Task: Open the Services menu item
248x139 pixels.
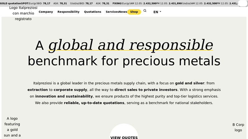Action: tap(112, 12)
